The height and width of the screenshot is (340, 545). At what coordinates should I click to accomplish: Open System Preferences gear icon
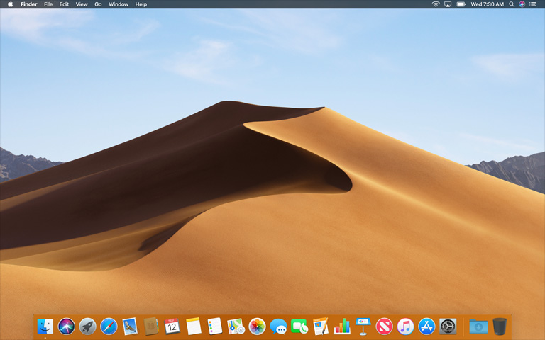[x=448, y=327]
